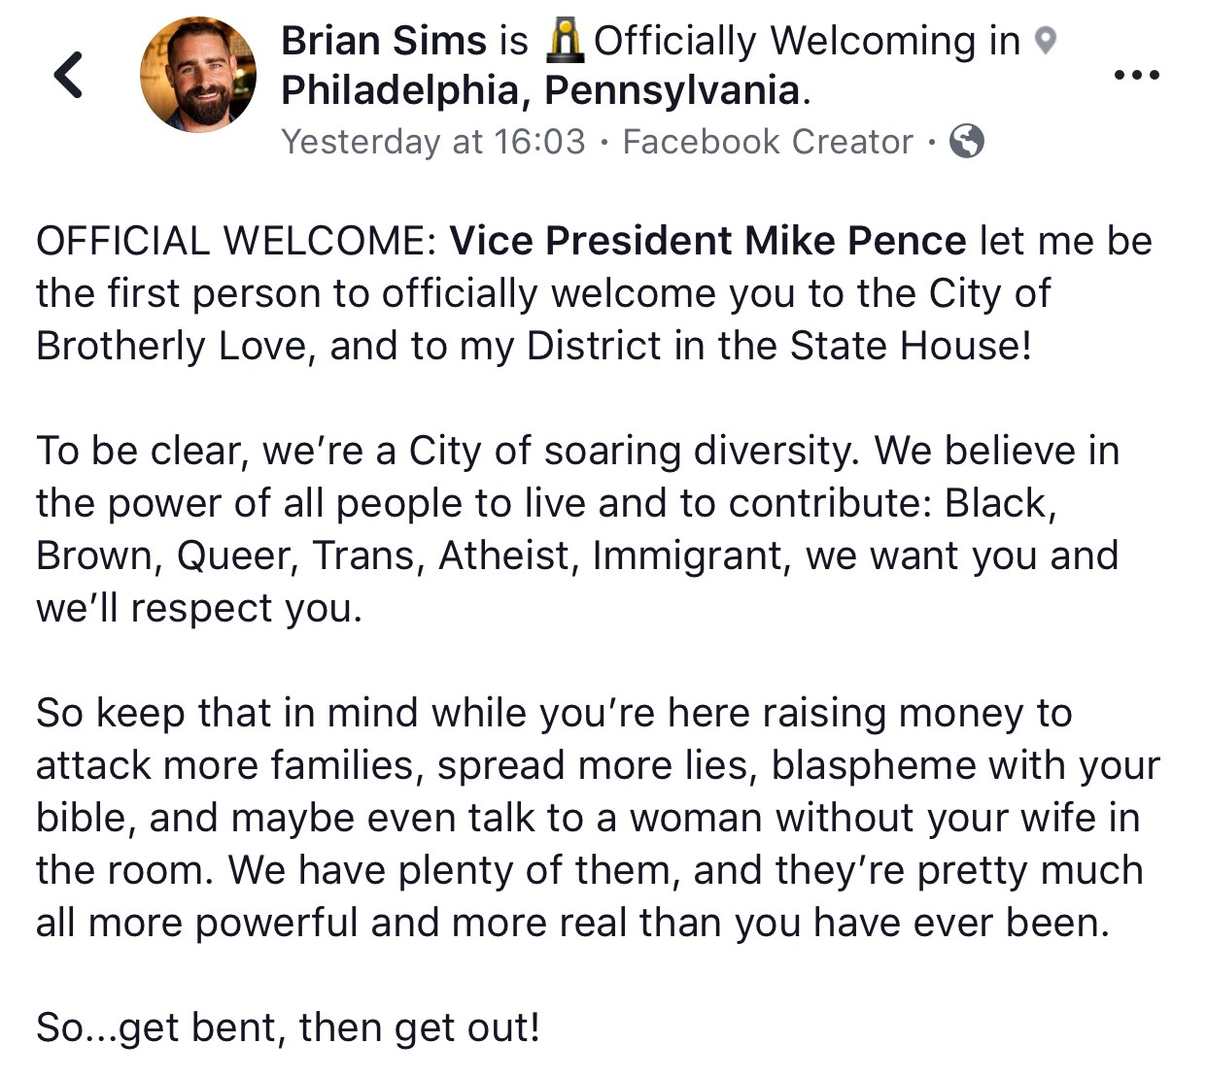
Task: Open the Brian Sims profile name link
Action: pyautogui.click(x=383, y=41)
